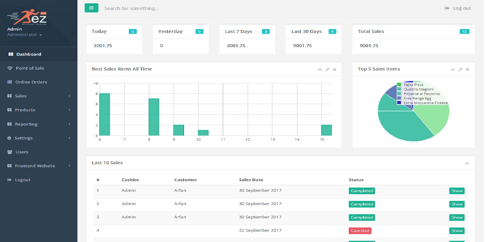485x242 pixels.
Task: Click the ez POS logo
Action: [27, 17]
